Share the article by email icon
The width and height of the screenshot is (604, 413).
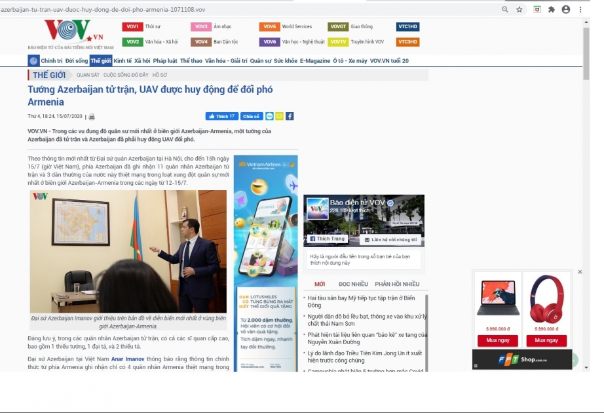279,116
